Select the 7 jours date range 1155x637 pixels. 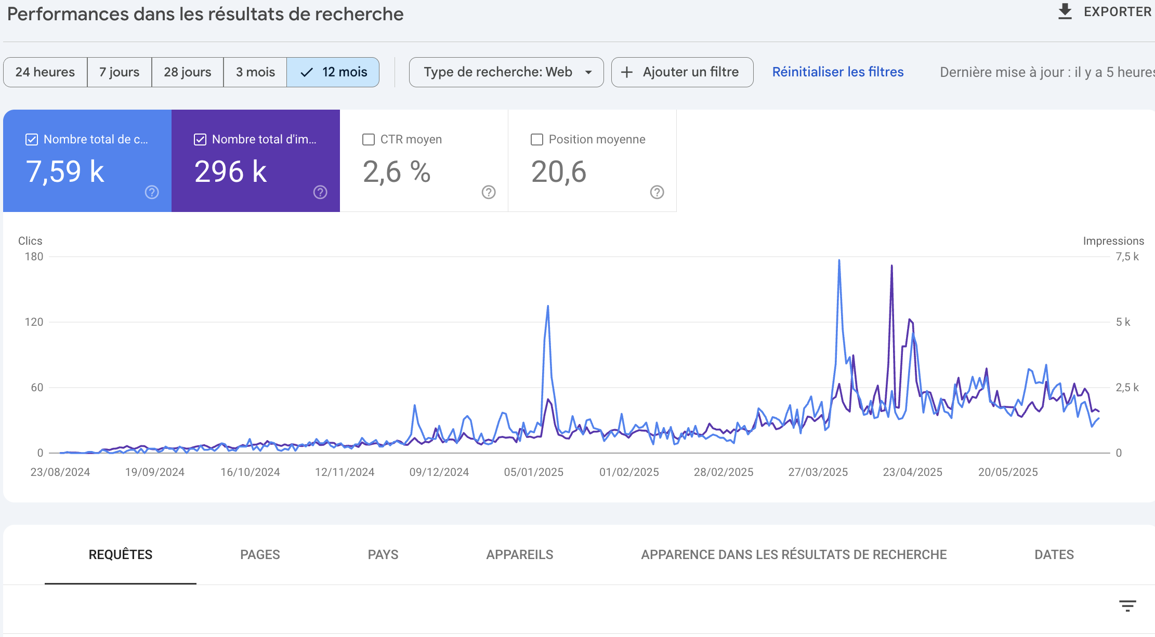tap(120, 72)
